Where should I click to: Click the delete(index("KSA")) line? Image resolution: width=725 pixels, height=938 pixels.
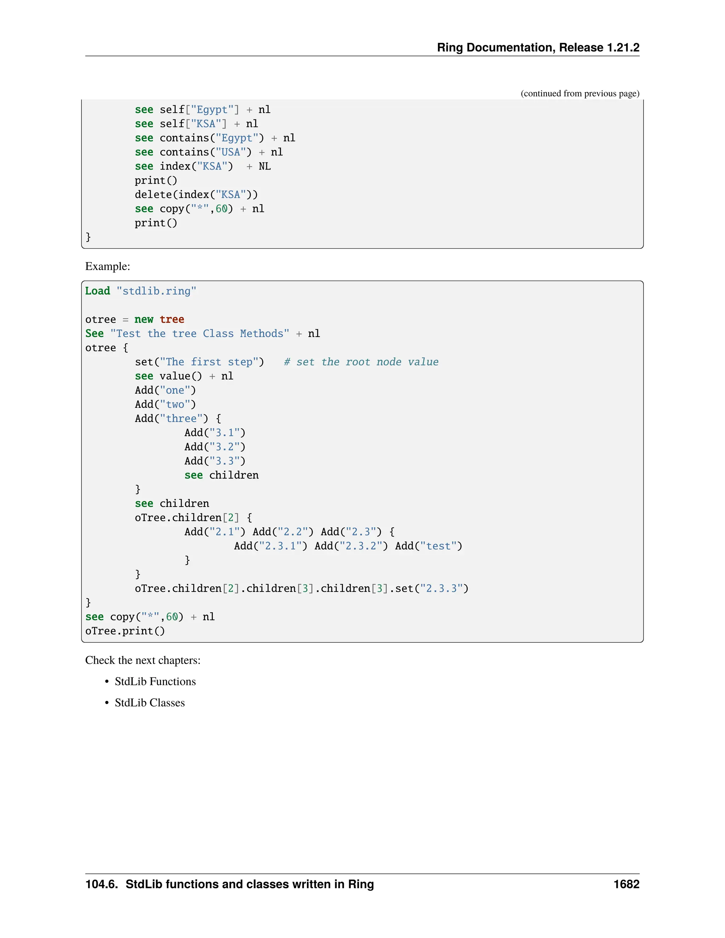tap(196, 195)
